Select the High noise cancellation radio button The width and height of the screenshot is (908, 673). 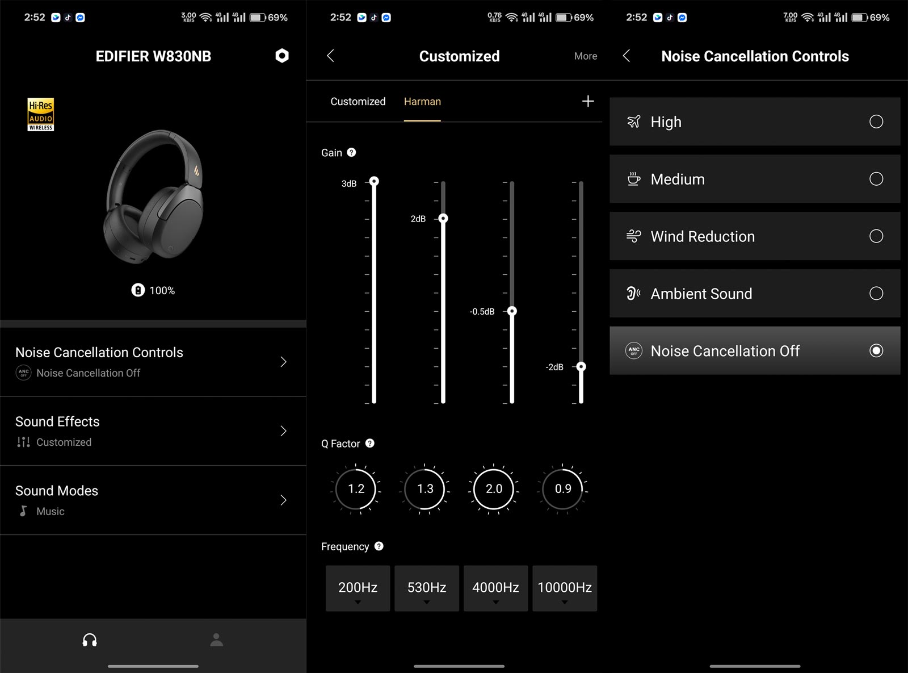click(876, 122)
